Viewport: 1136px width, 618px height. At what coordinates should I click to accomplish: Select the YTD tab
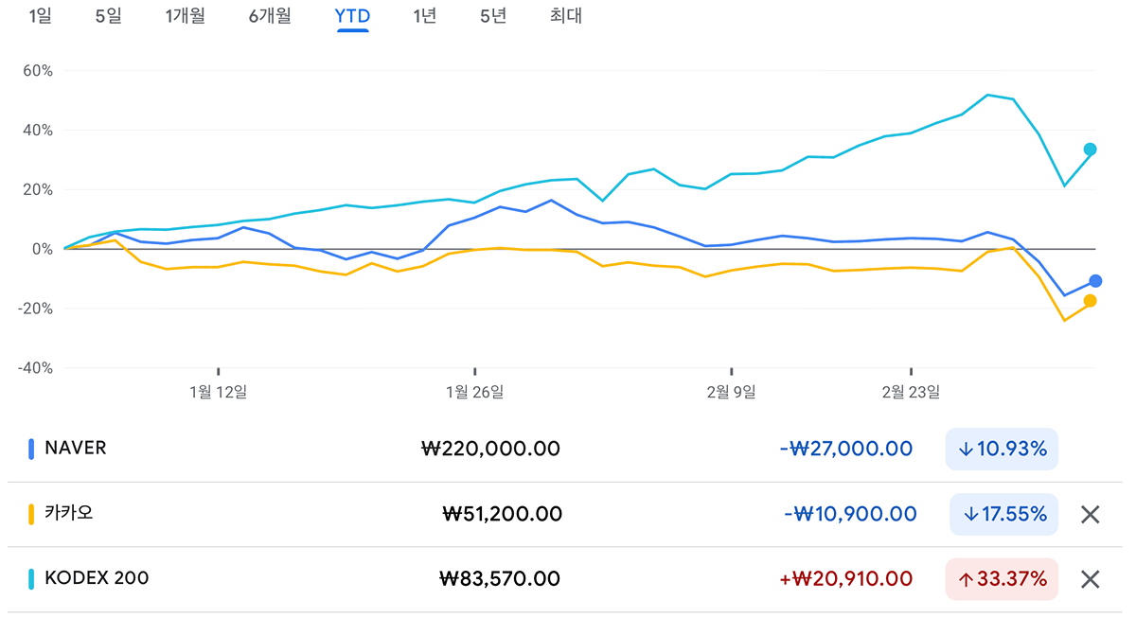tap(352, 16)
